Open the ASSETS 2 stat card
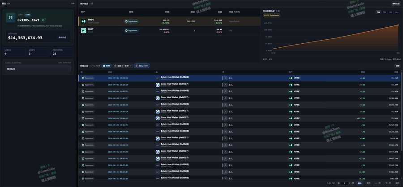 click(x=38, y=52)
